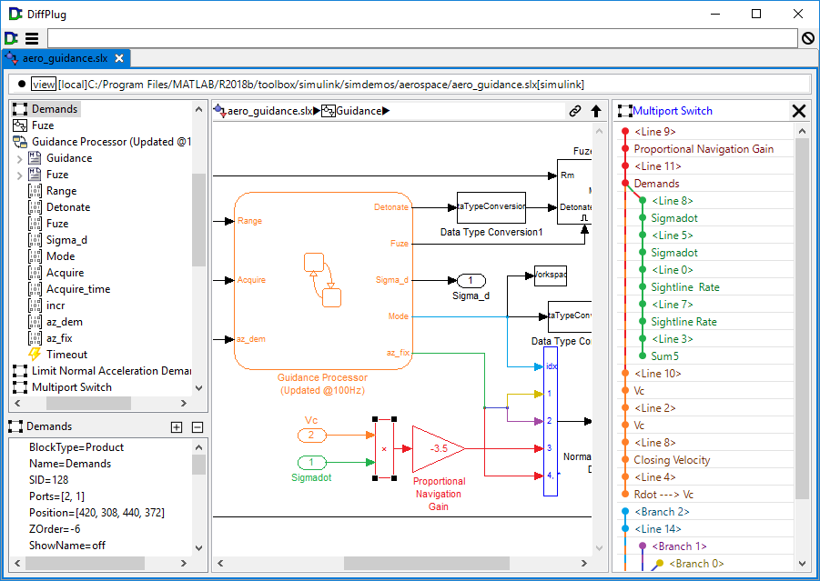
Task: Switch to the aero_guidance.slx tab
Action: point(65,58)
